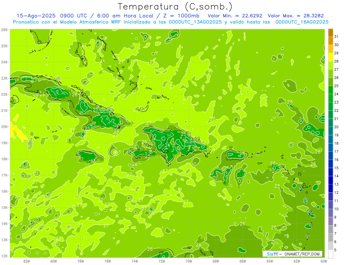Image resolution: width=344 pixels, height=265 pixels.
Task: Click the brown-orange legend band above 31
Action: (x=331, y=33)
